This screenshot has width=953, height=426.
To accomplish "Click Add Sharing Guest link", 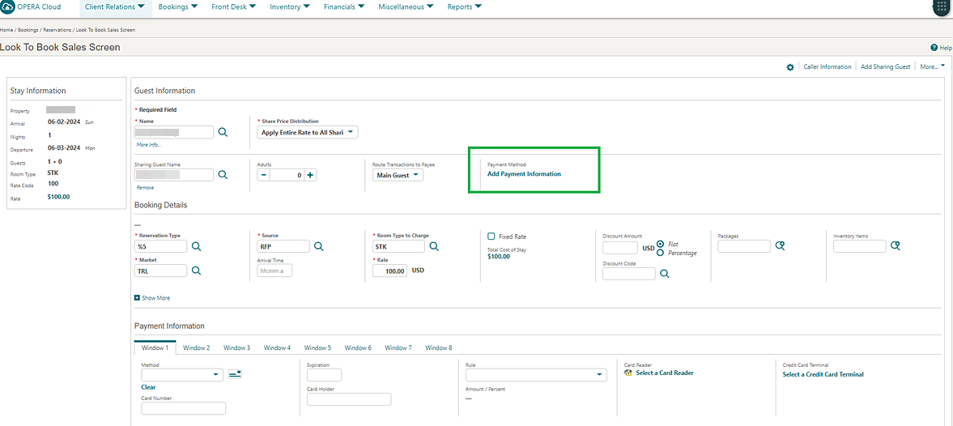I will [x=886, y=67].
